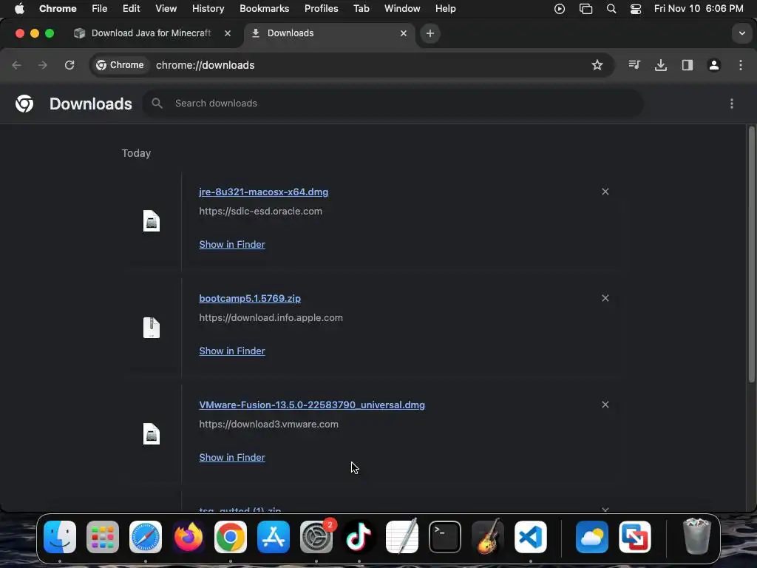The height and width of the screenshot is (568, 757).
Task: Click the bootcamp zip file icon
Action: (152, 328)
